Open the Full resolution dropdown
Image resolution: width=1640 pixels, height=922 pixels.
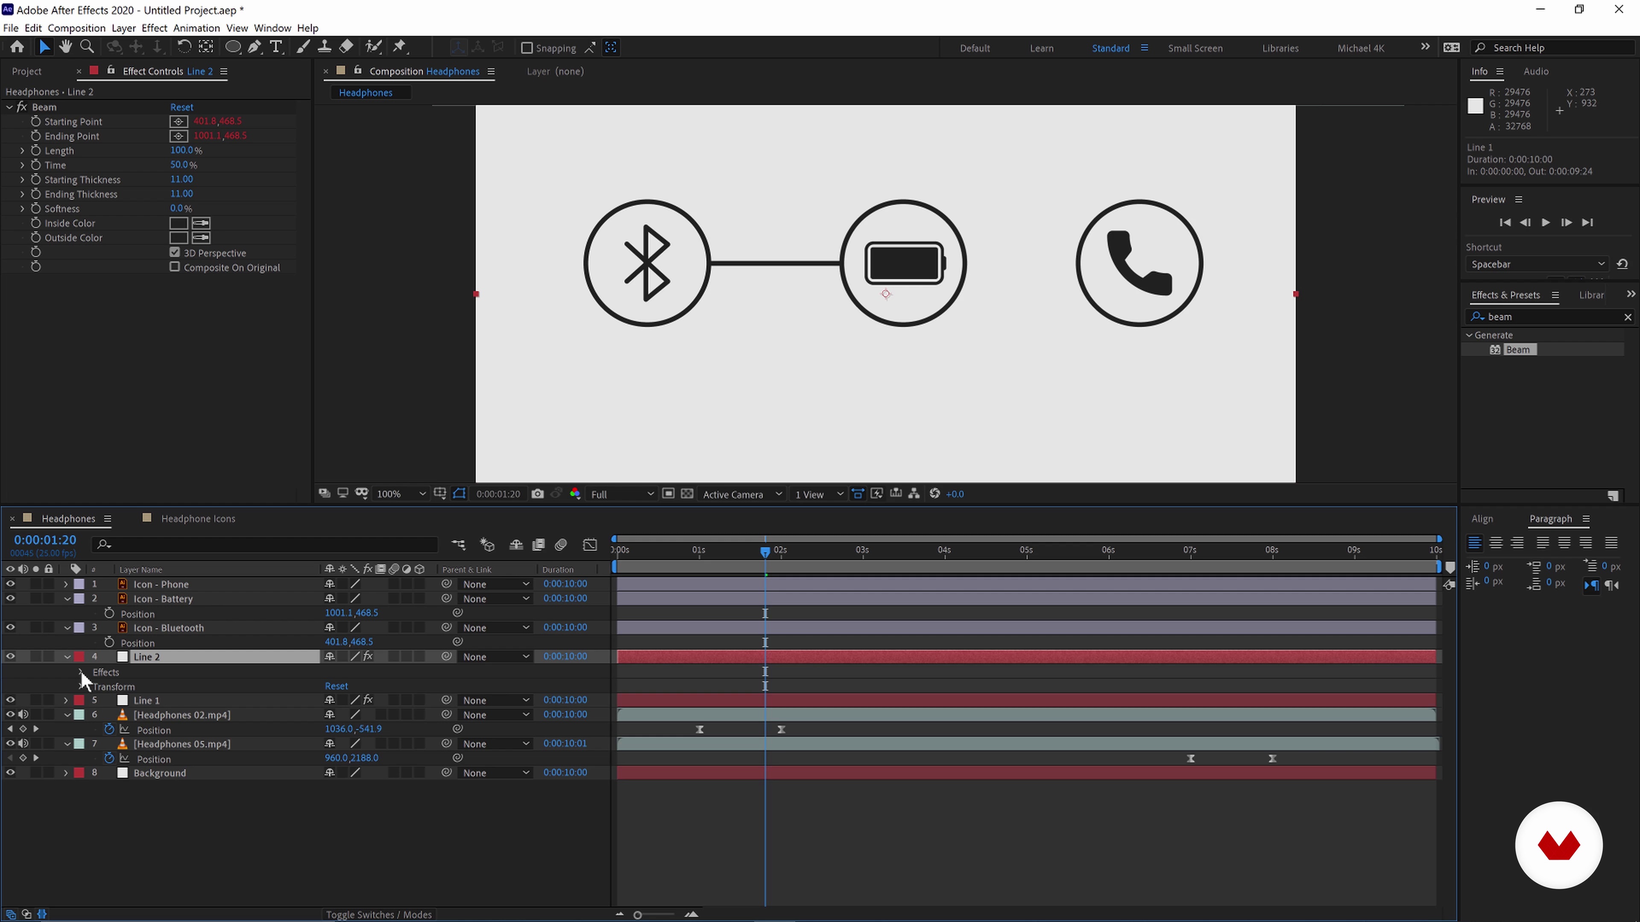click(x=621, y=494)
